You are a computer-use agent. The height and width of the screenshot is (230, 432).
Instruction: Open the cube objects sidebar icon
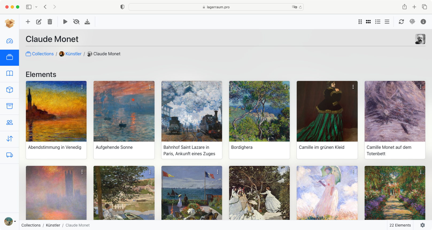click(10, 90)
